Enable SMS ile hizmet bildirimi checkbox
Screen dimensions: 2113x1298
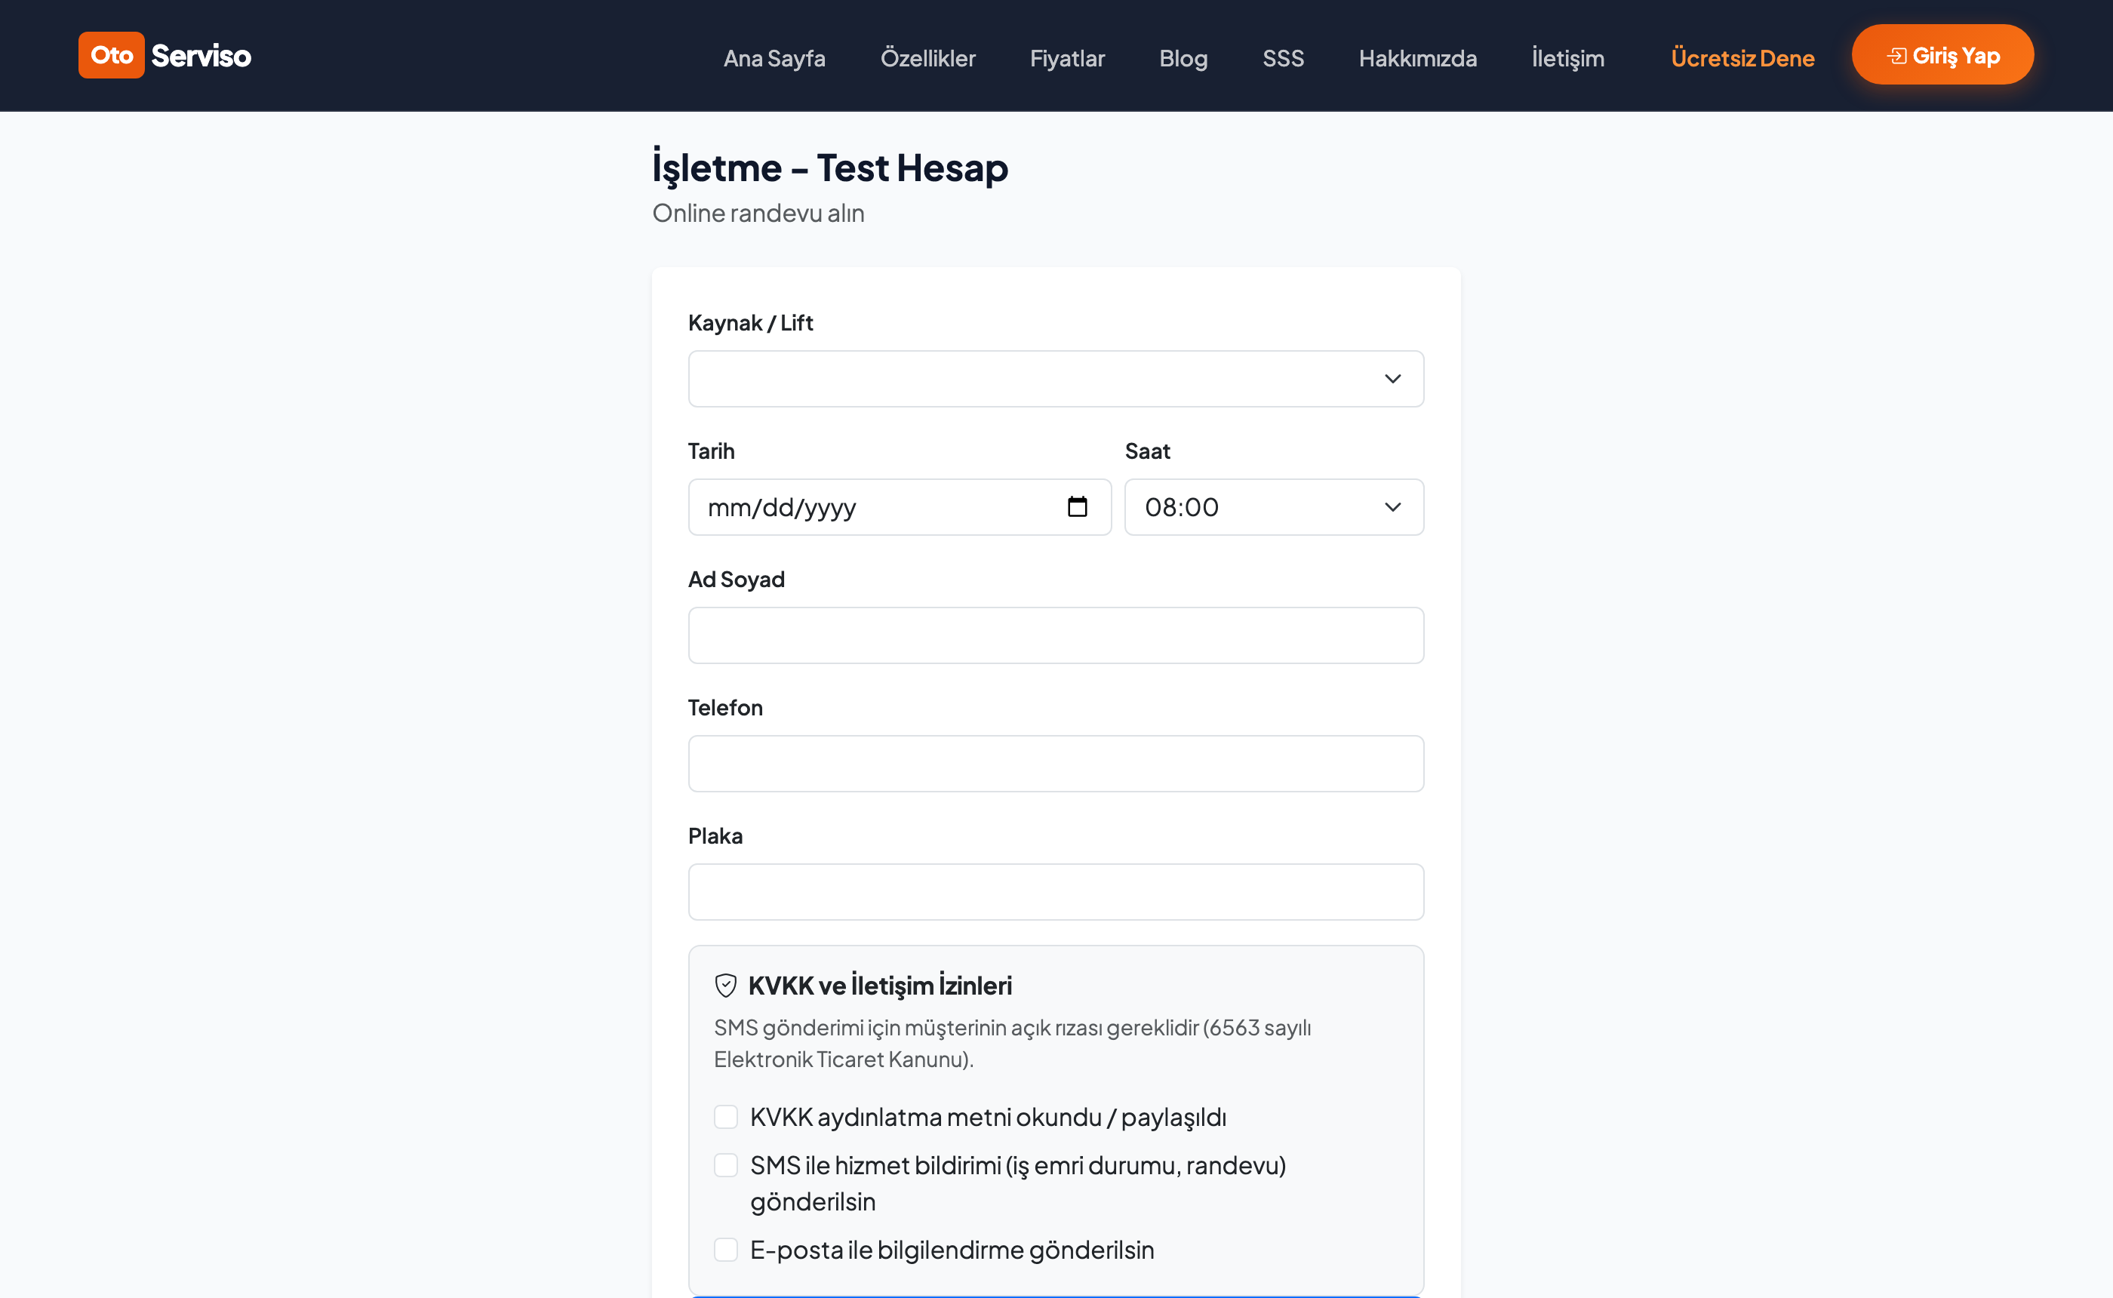[x=726, y=1165]
